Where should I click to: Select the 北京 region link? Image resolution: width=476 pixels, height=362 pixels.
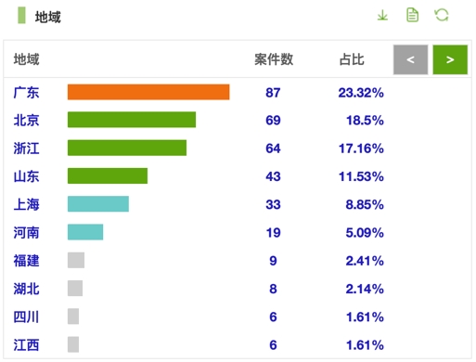(26, 120)
